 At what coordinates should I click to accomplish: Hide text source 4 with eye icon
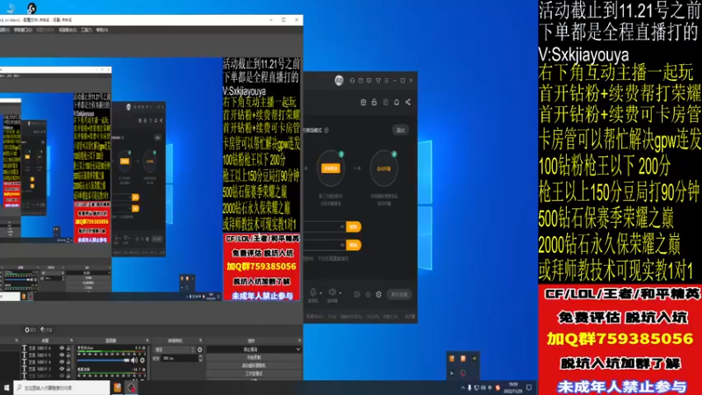pos(61,362)
